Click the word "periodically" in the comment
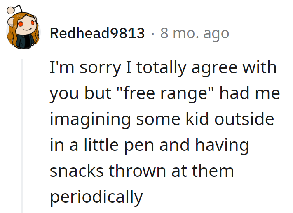293x213 pixels. (96, 197)
